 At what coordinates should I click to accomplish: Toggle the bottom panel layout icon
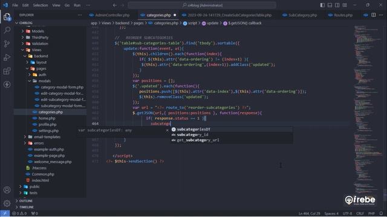coord(330,5)
